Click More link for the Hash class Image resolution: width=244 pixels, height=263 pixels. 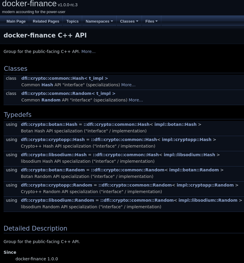click(x=128, y=85)
